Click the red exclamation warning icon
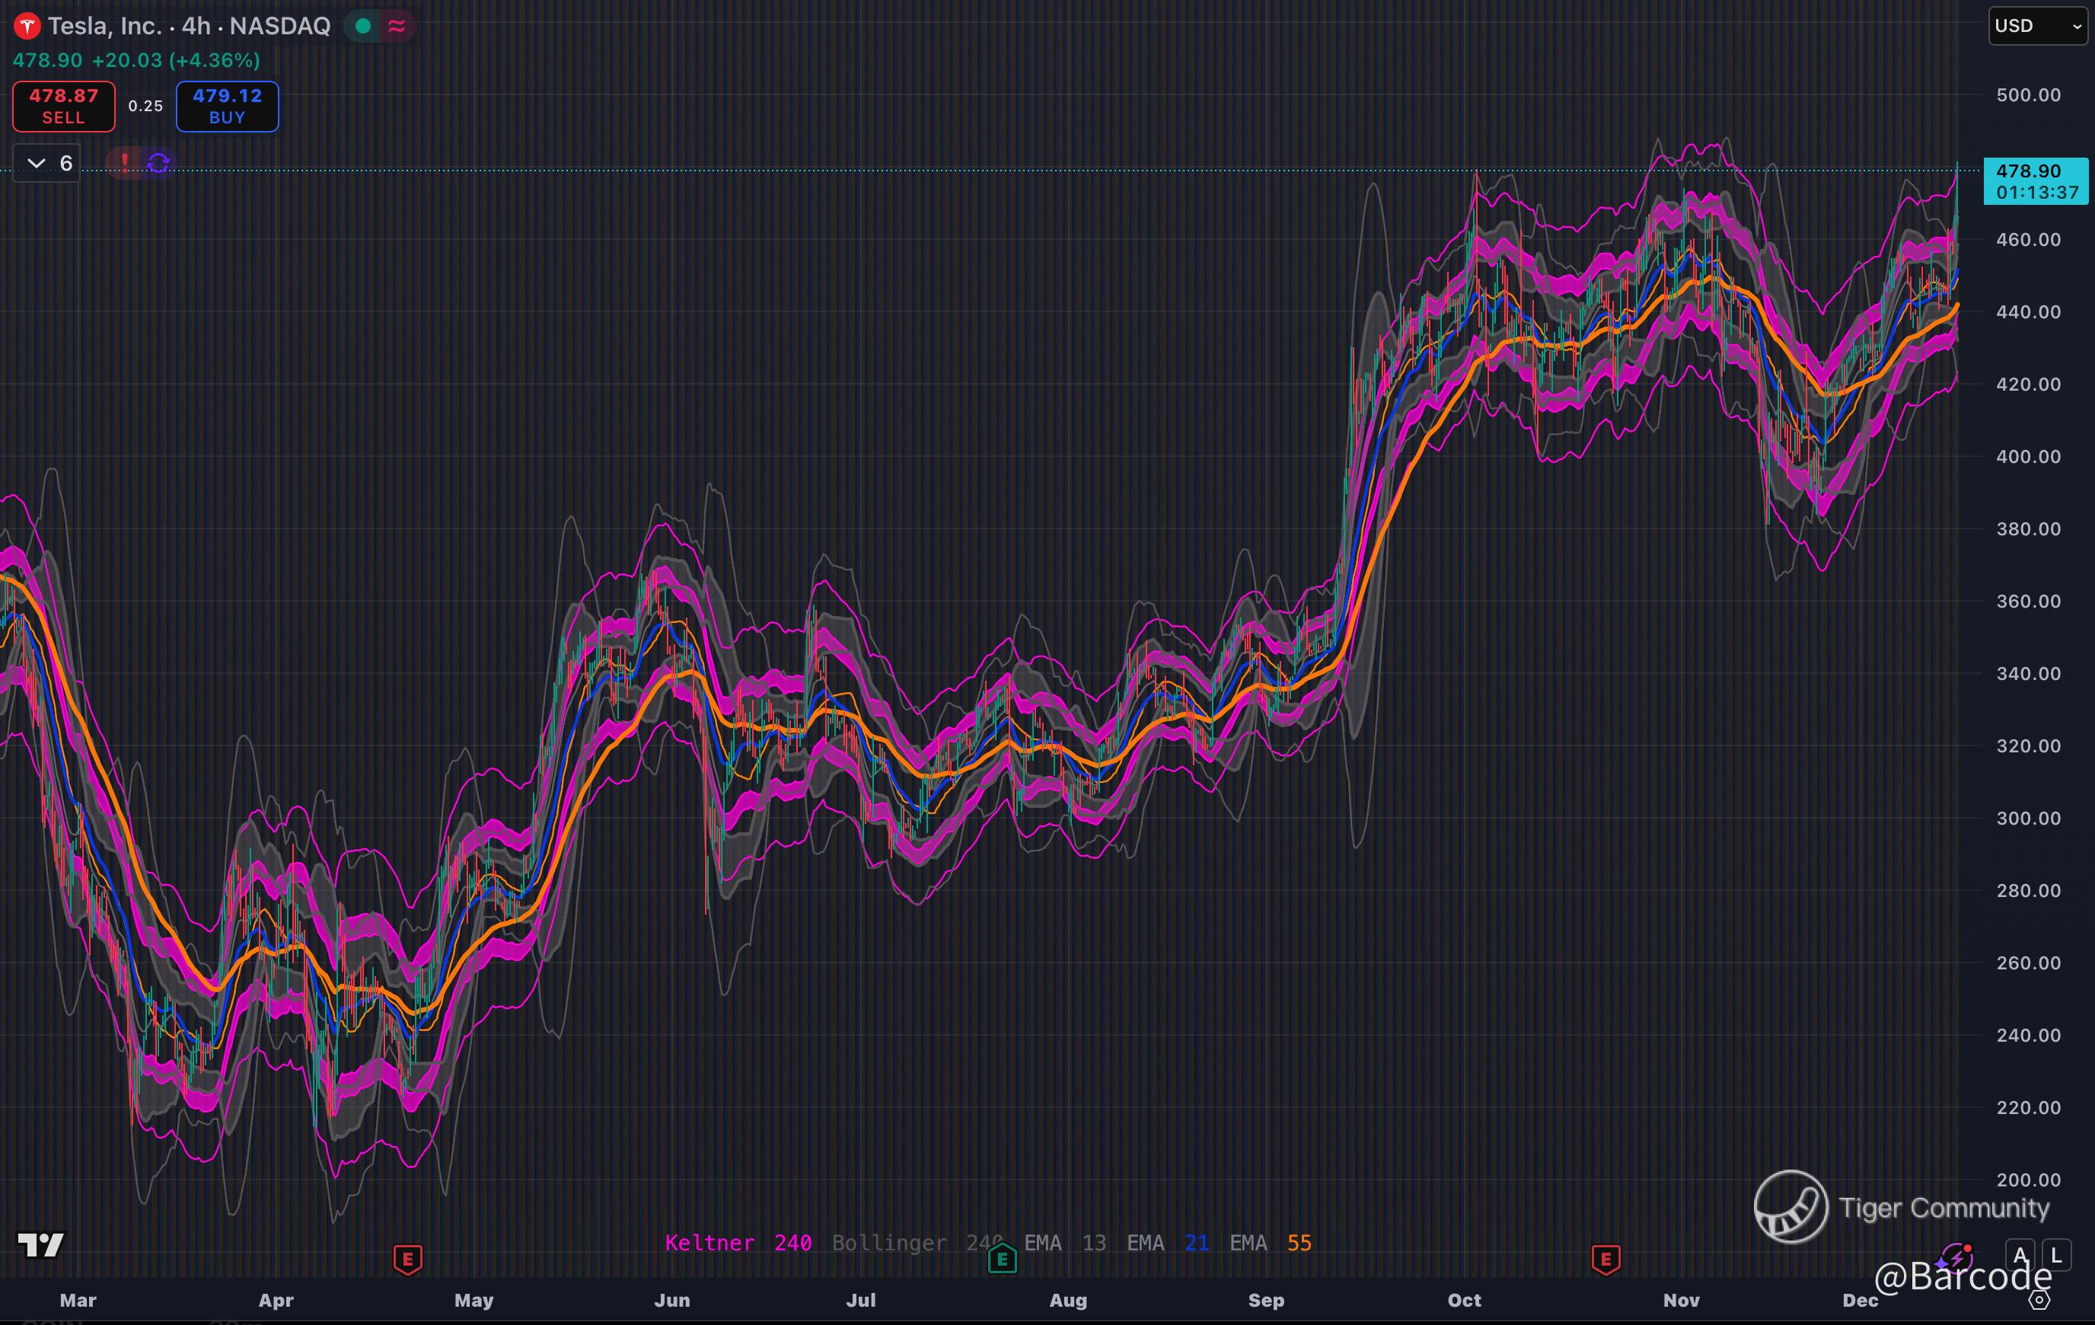The height and width of the screenshot is (1325, 2095). [x=124, y=162]
